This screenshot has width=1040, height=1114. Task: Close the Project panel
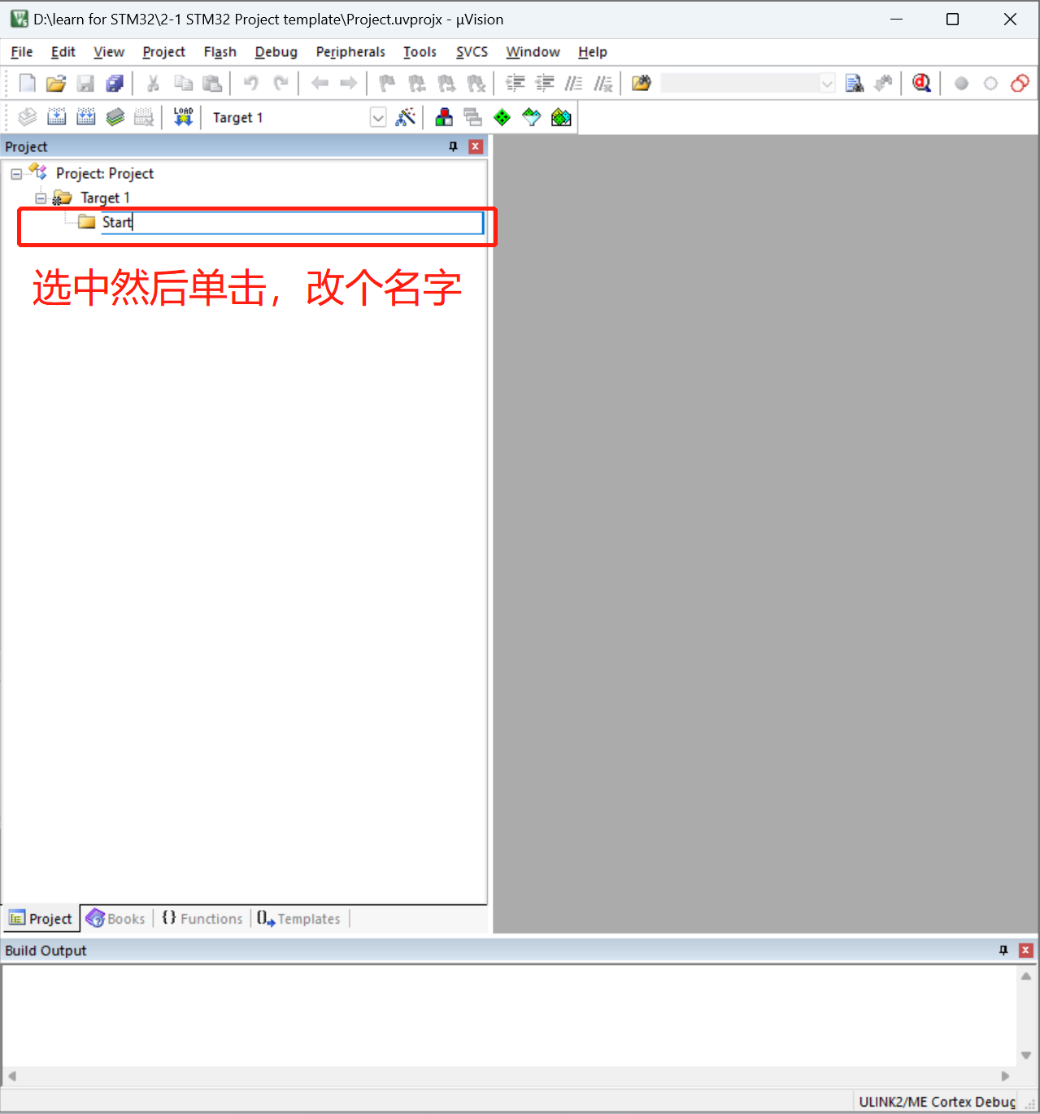476,146
